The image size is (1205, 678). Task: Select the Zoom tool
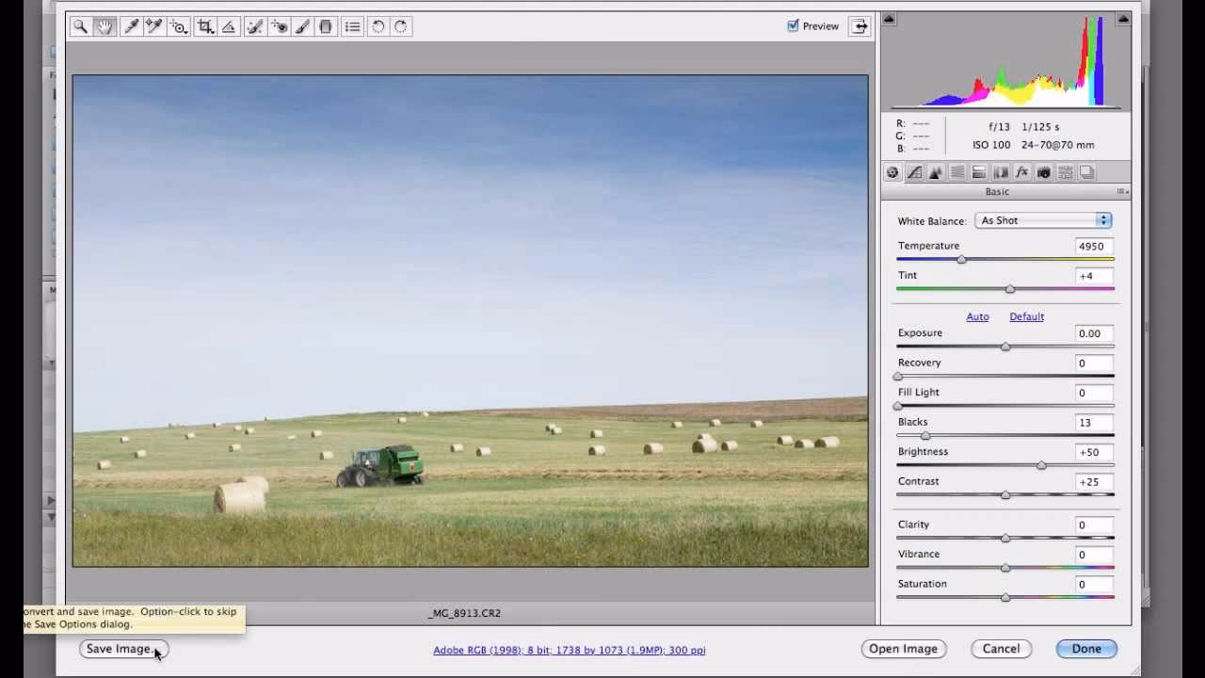[x=80, y=26]
